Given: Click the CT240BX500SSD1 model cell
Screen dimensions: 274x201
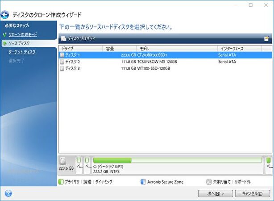Looking at the screenshot, I should [x=152, y=55].
